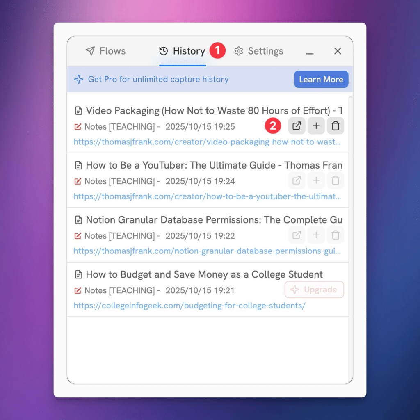Click the Learn More button

[x=321, y=80]
